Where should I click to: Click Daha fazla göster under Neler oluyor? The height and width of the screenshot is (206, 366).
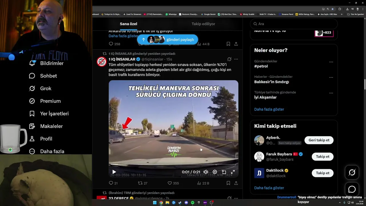tap(269, 109)
